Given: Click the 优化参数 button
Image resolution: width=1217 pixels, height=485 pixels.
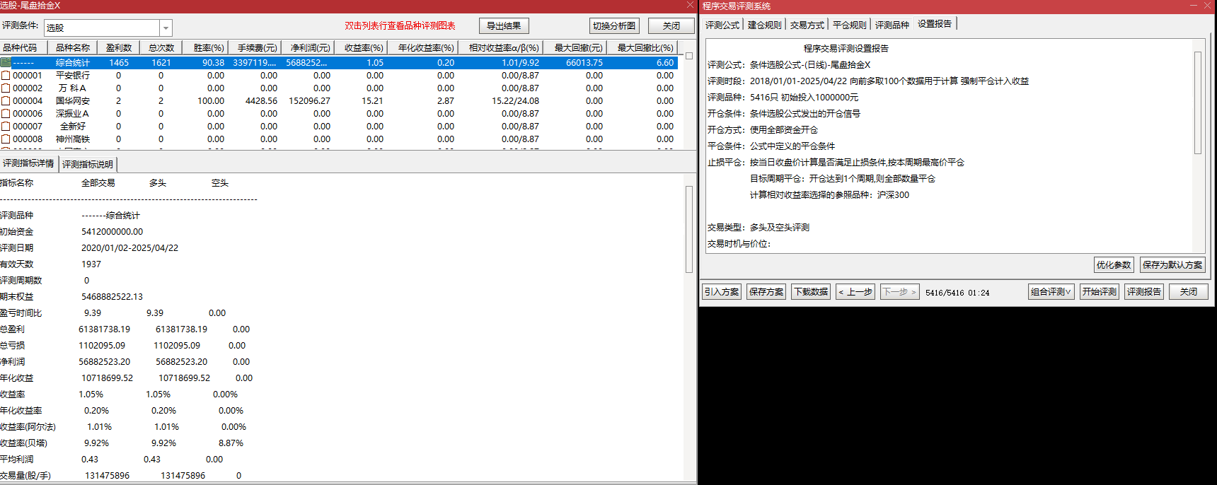Looking at the screenshot, I should (x=1114, y=265).
